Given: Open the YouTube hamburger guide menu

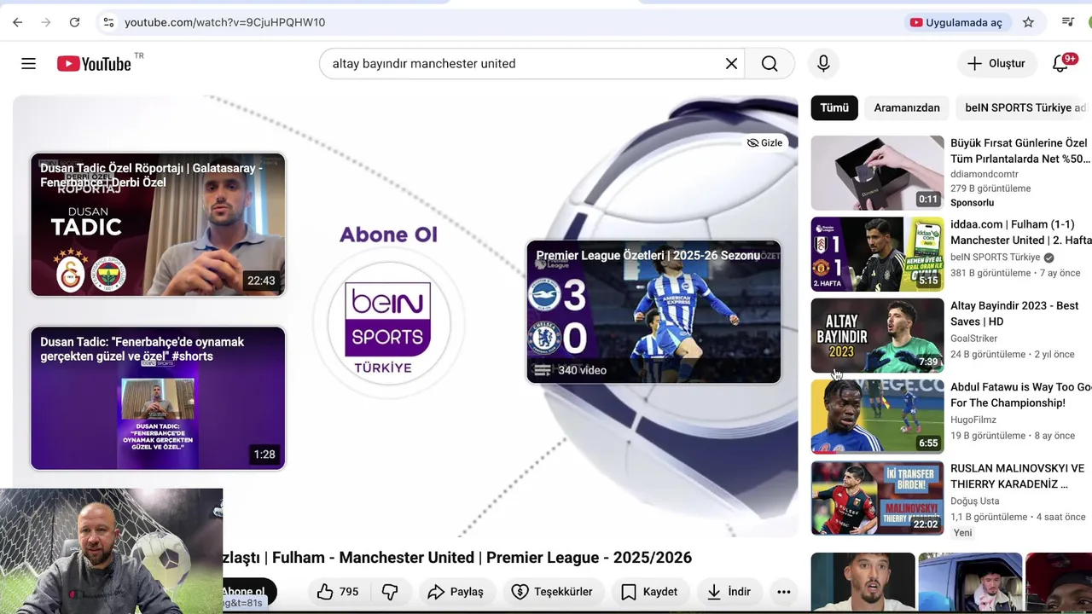Looking at the screenshot, I should pyautogui.click(x=28, y=63).
